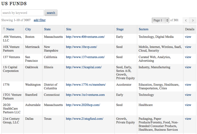The image size is (197, 134).
Task: Open http://www.1to1ventures.com link
Action: (x=85, y=95)
